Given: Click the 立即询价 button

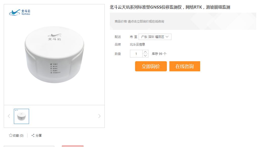Looking at the screenshot, I should (151, 66).
